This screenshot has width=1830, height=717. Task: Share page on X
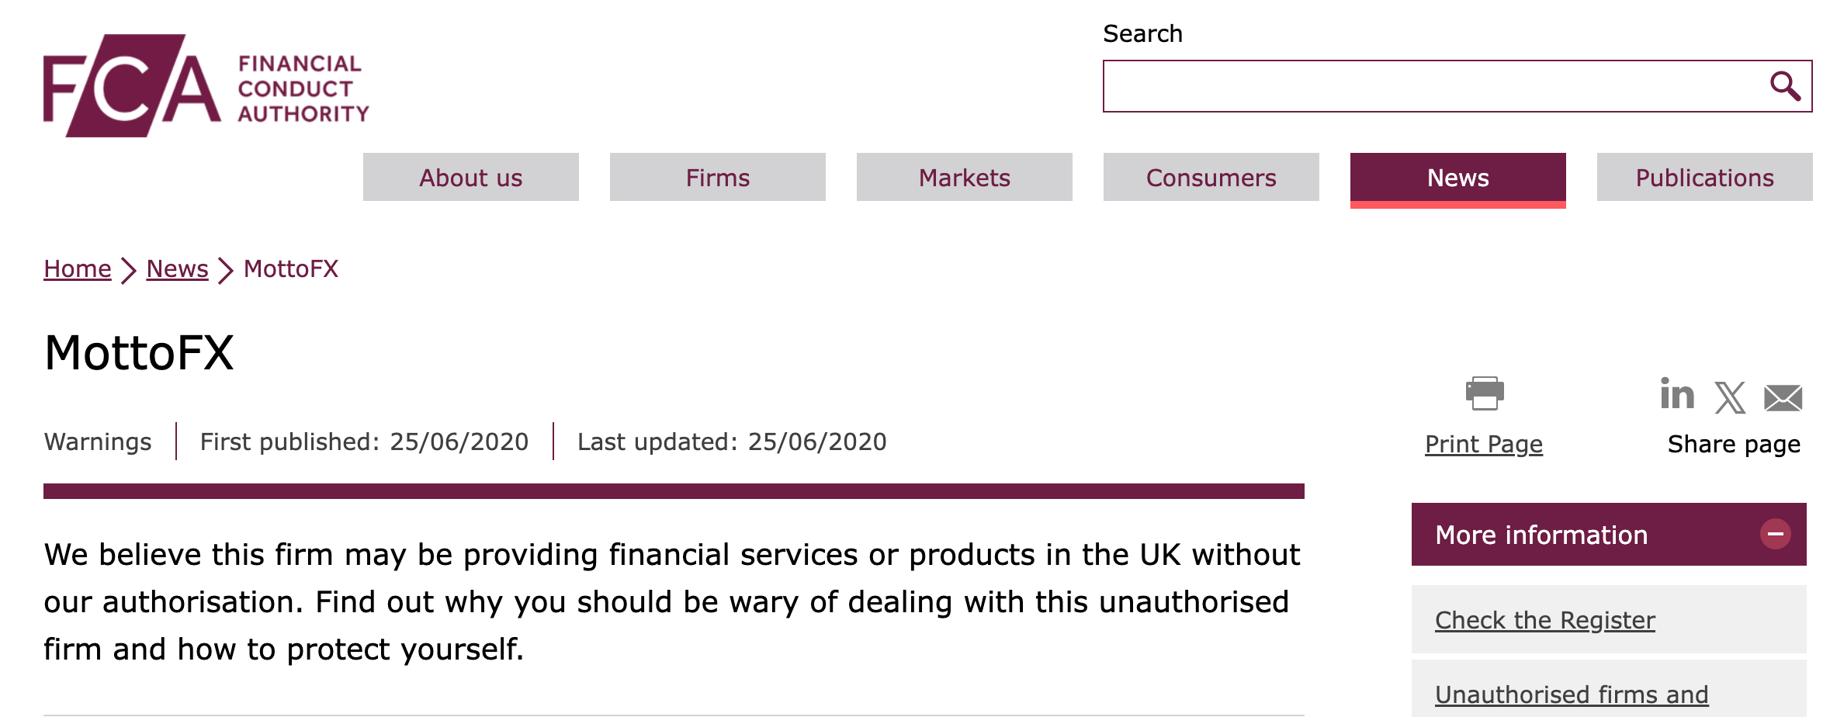(x=1730, y=397)
